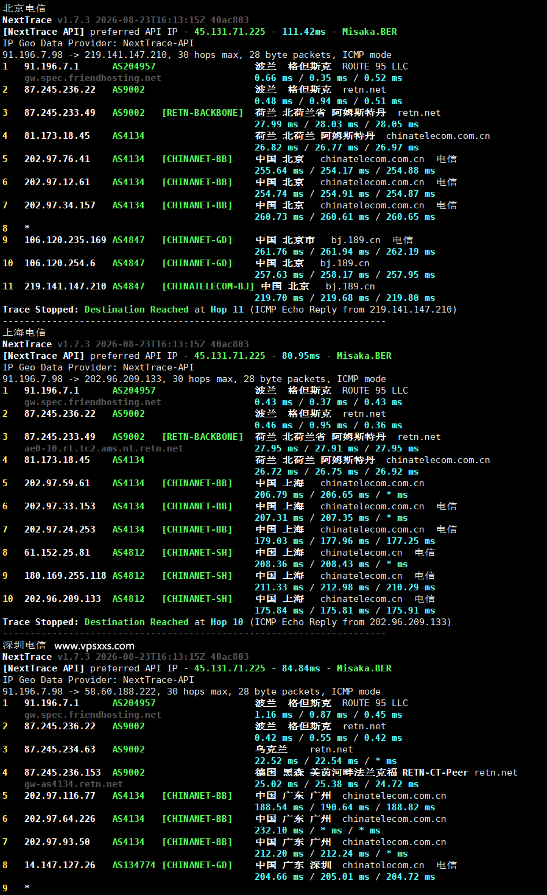Select the 中国 北京市 location text
Screen dimensions: 547x895
(284, 240)
